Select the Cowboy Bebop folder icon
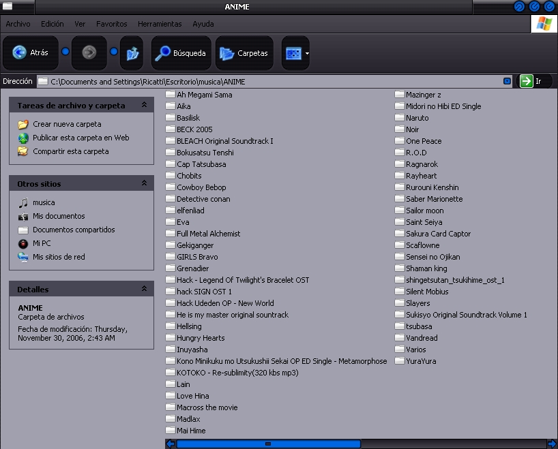The height and width of the screenshot is (449, 558). pyautogui.click(x=171, y=187)
